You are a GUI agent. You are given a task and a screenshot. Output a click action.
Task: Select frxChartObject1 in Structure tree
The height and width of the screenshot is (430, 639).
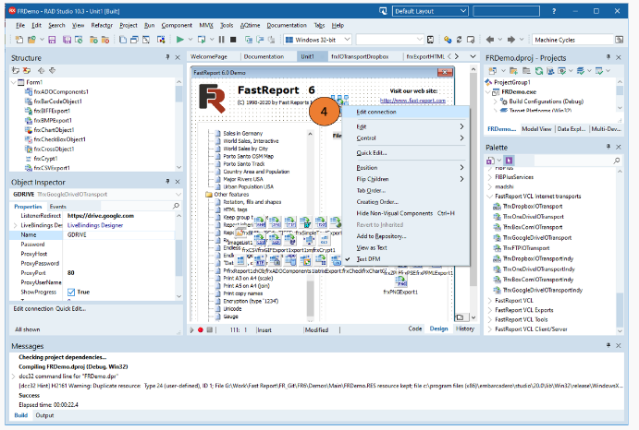[54, 130]
